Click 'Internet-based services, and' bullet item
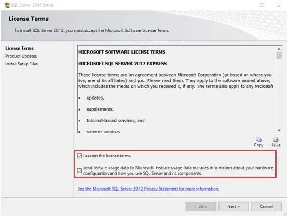The width and height of the screenshot is (288, 216). click(x=116, y=121)
